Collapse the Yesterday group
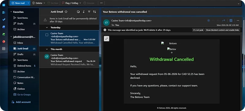 (47, 28)
